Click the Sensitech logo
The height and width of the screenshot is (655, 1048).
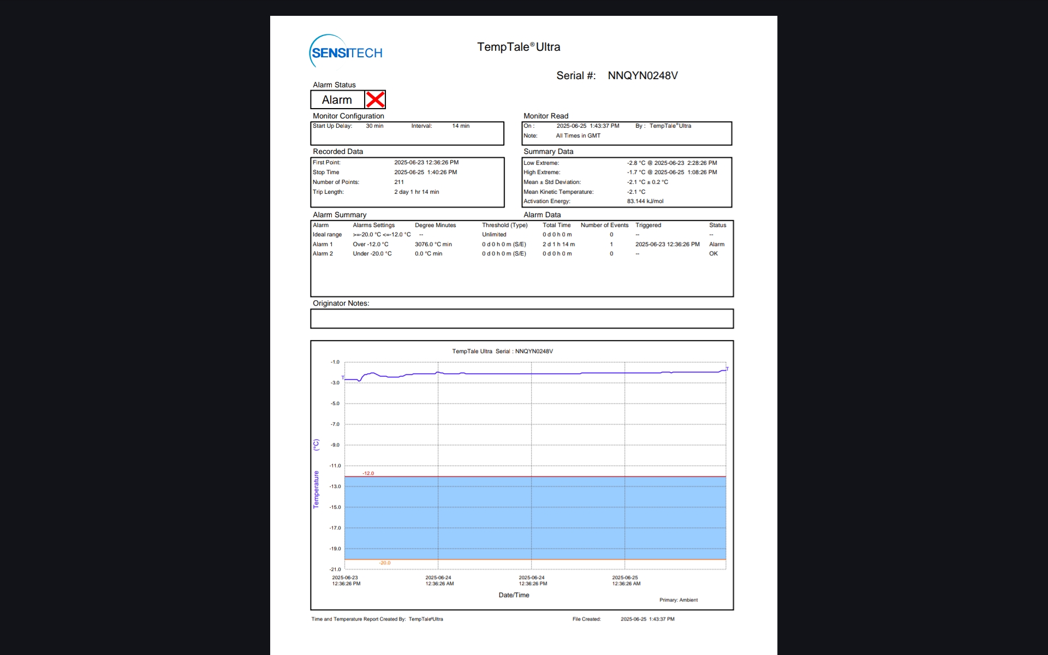click(346, 52)
